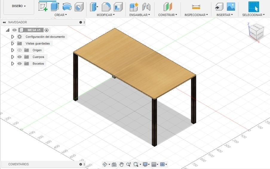Screen dimensions: 270x169
Task: Activate MESA v1 component radio button
Action: point(47,30)
